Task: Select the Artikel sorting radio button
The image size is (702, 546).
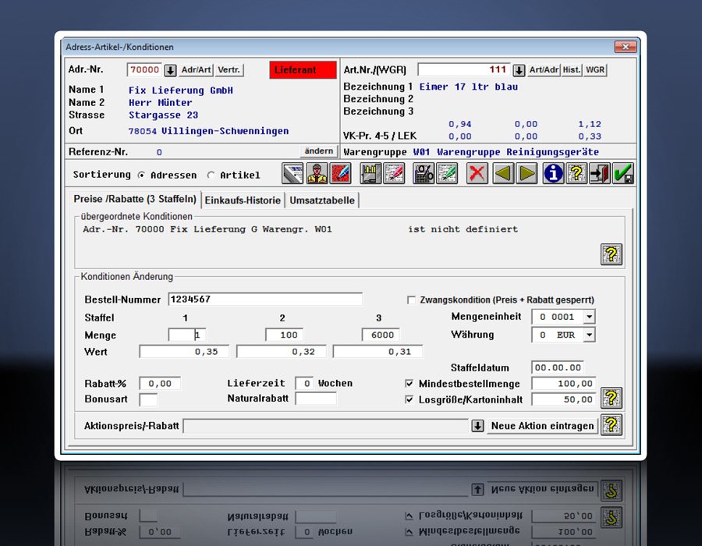Action: [x=212, y=175]
